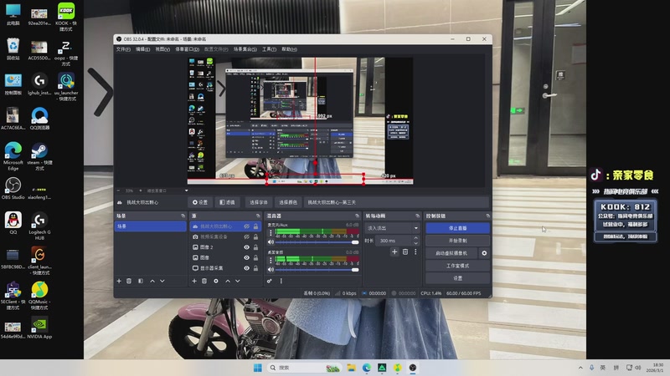The width and height of the screenshot is (670, 376).
Task: Move the selected source up in the 源 panel
Action: click(x=228, y=281)
